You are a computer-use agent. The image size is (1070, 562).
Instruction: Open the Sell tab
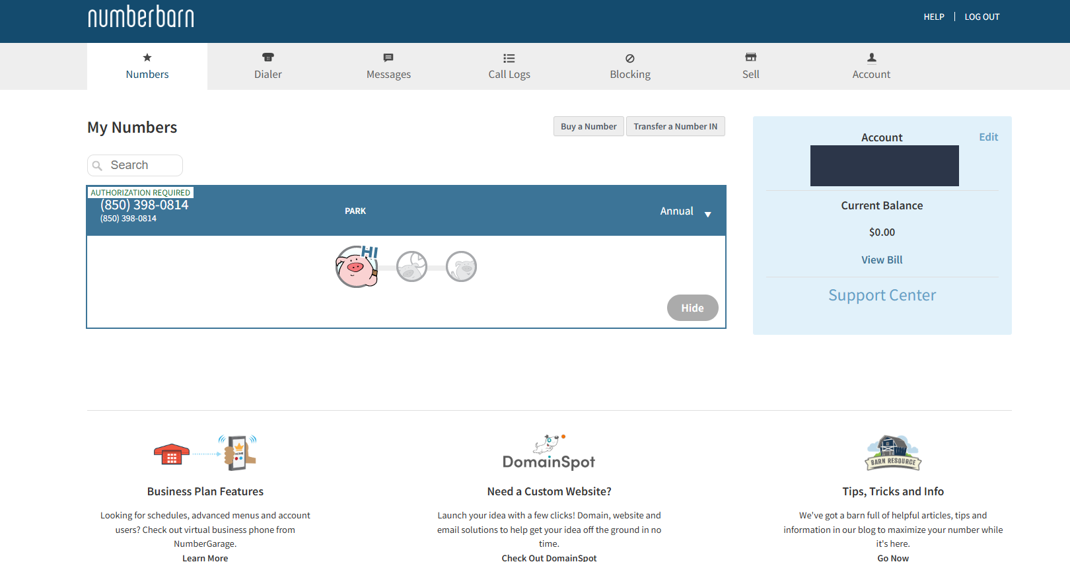pyautogui.click(x=750, y=67)
